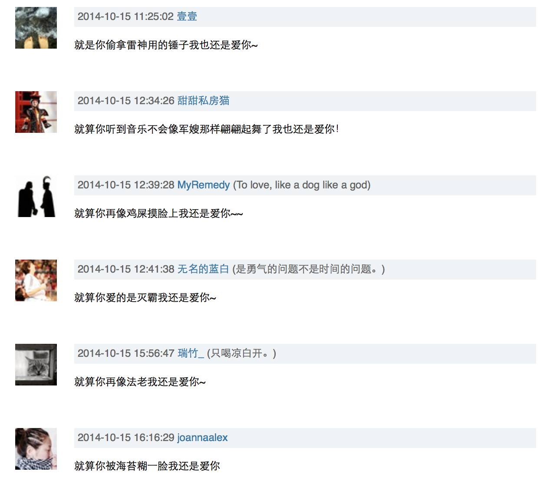This screenshot has height=494, width=547.
Task: Select the comment mentioning 灭霸
Action: click(145, 298)
